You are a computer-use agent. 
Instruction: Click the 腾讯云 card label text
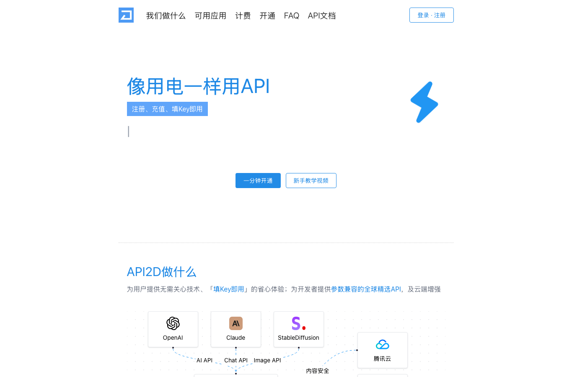[x=383, y=359]
